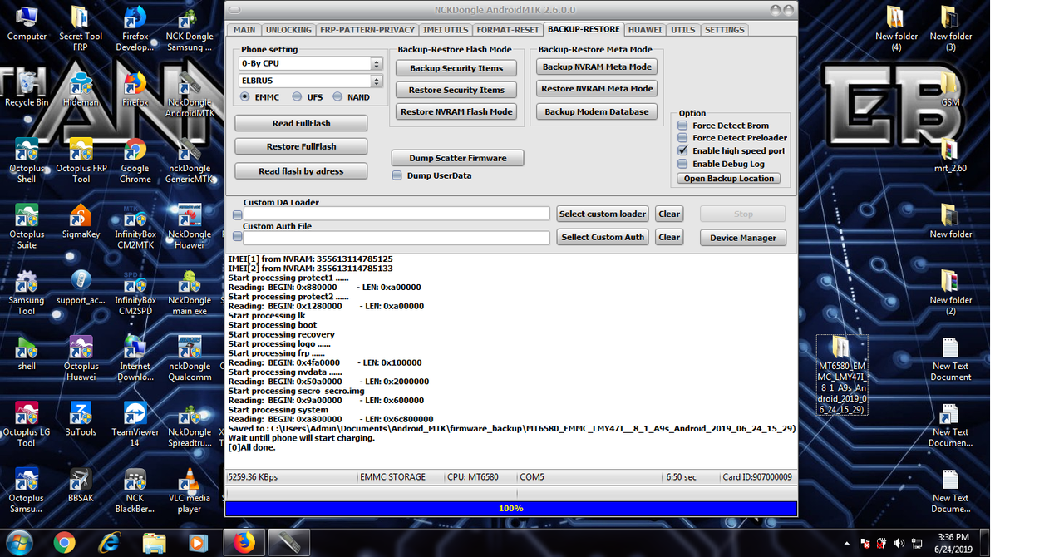Open the InfinityBox CM2SPD desktop icon
This screenshot has width=1064, height=557.
(135, 293)
